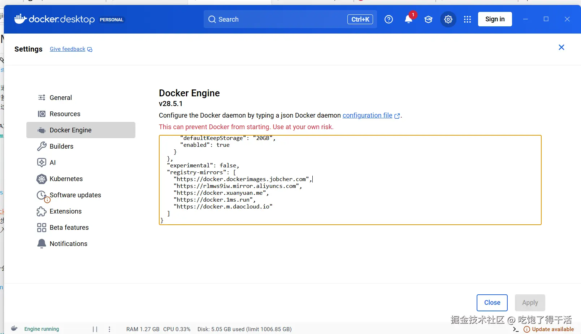Open notifications via the bell icon

pos(408,19)
